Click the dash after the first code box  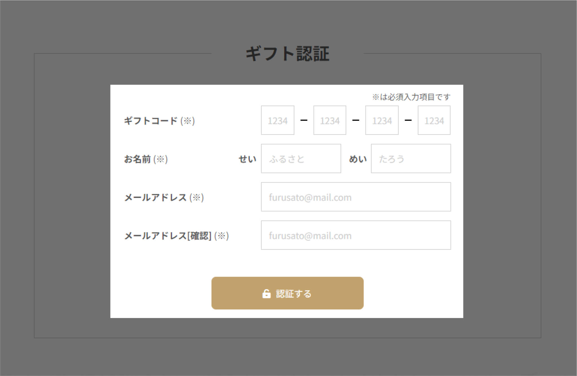tap(304, 120)
